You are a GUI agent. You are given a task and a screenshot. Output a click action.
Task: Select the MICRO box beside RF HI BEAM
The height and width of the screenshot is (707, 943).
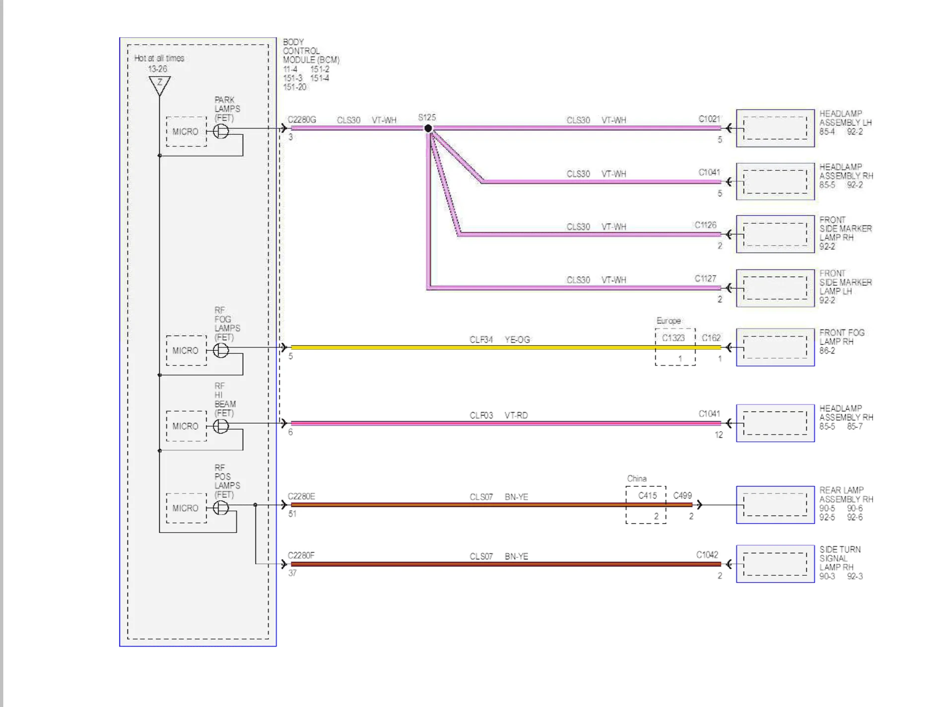coord(186,426)
